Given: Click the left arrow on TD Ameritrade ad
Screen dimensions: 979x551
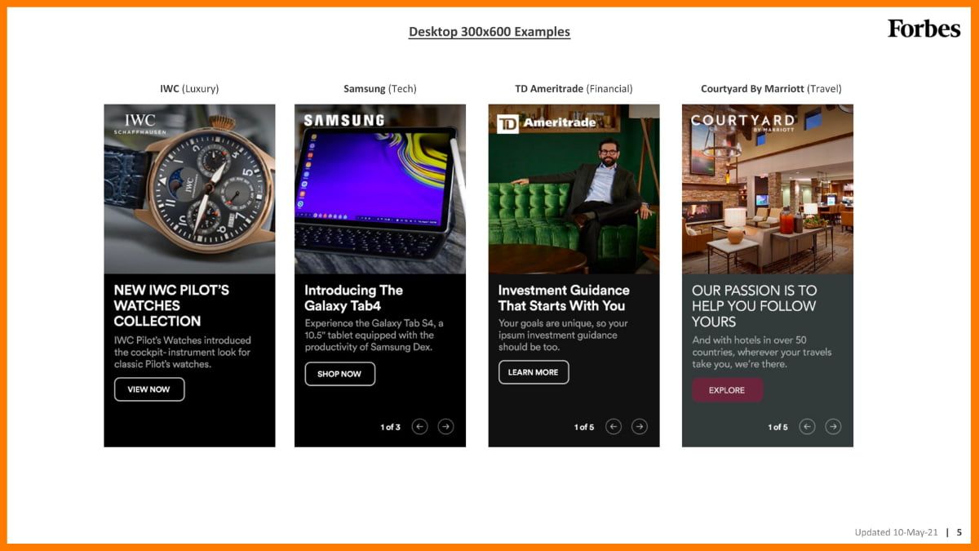Looking at the screenshot, I should 613,426.
